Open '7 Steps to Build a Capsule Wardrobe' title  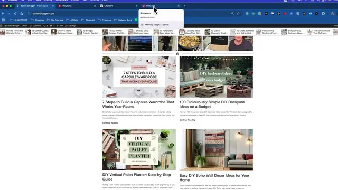coord(138,104)
